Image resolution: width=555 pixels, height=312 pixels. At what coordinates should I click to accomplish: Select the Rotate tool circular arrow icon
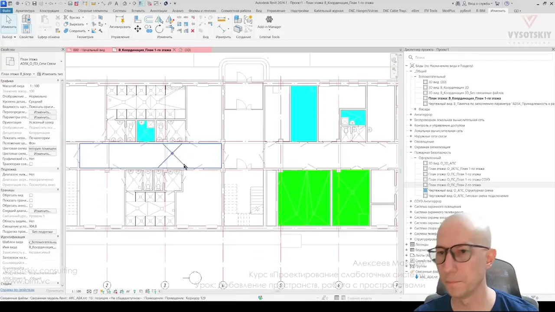pos(159,29)
